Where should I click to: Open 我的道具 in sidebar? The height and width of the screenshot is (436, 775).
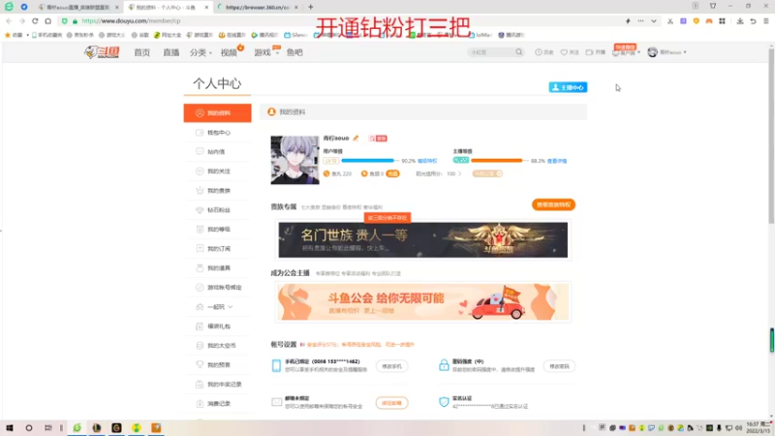(x=217, y=268)
